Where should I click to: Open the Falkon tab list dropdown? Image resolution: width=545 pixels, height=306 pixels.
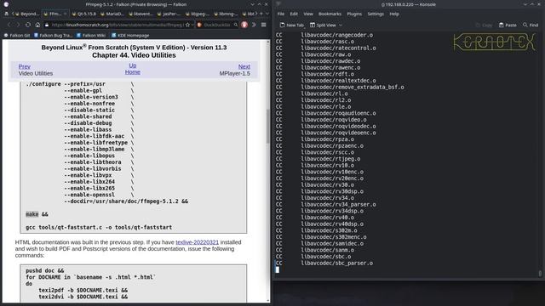pos(267,14)
